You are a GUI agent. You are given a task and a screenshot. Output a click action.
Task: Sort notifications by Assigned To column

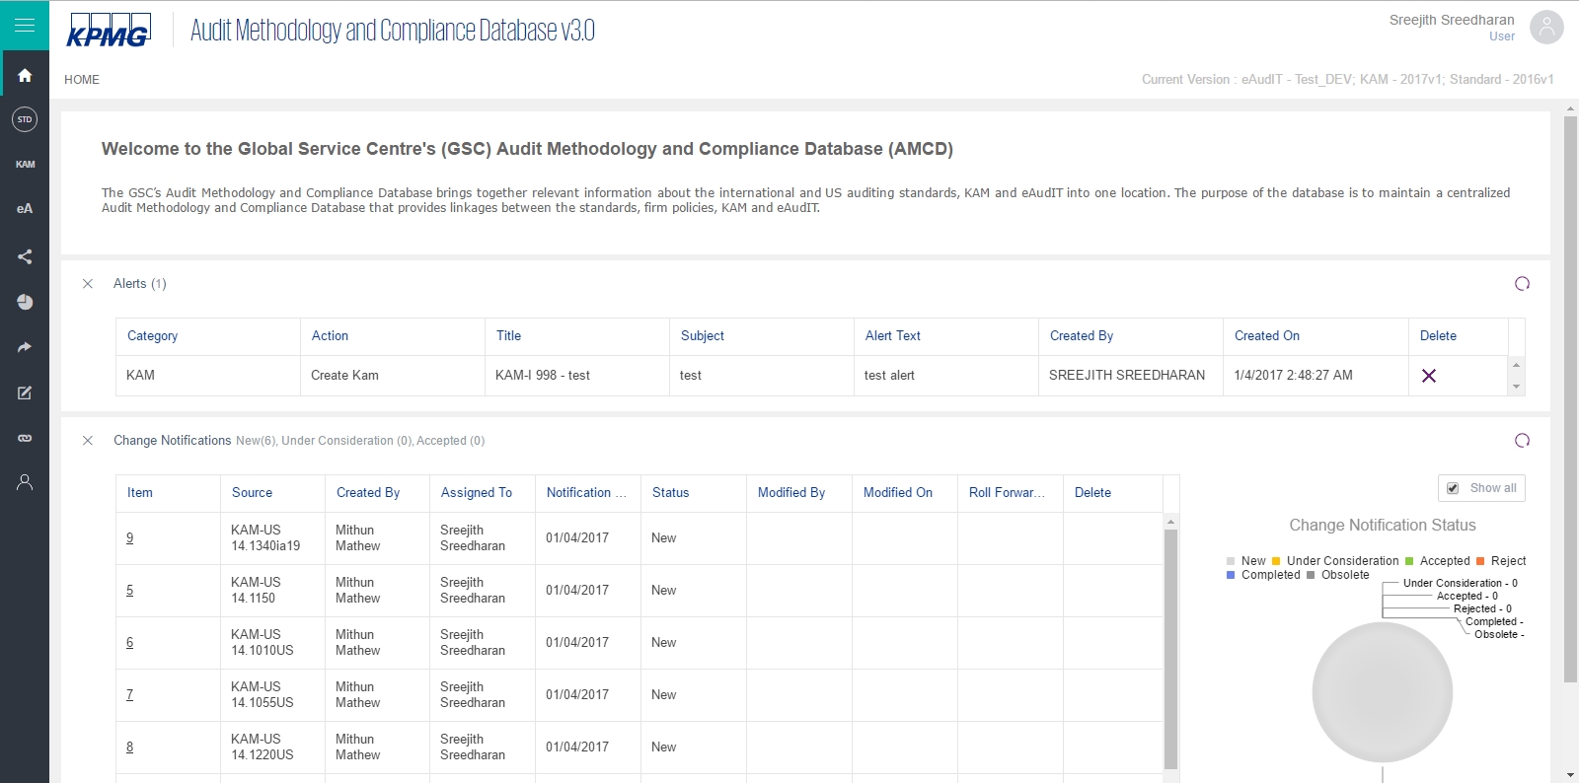pos(476,493)
